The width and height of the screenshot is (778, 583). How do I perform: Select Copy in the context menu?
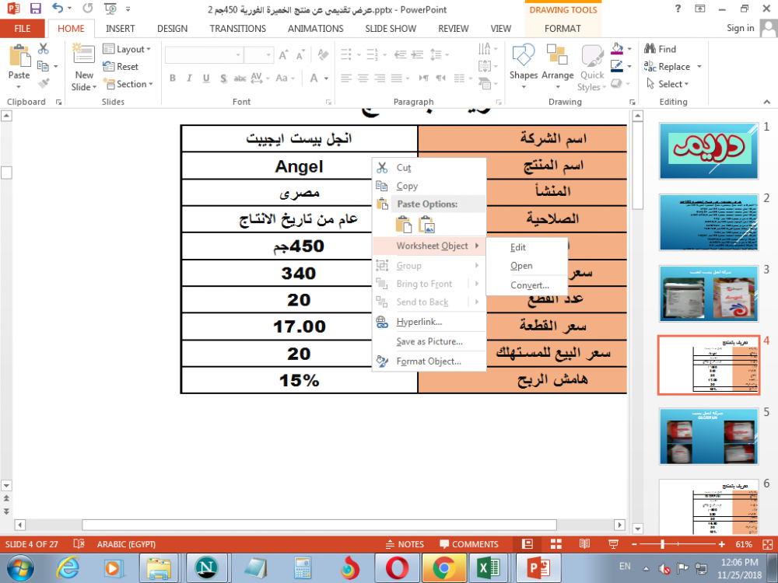[x=429, y=186]
